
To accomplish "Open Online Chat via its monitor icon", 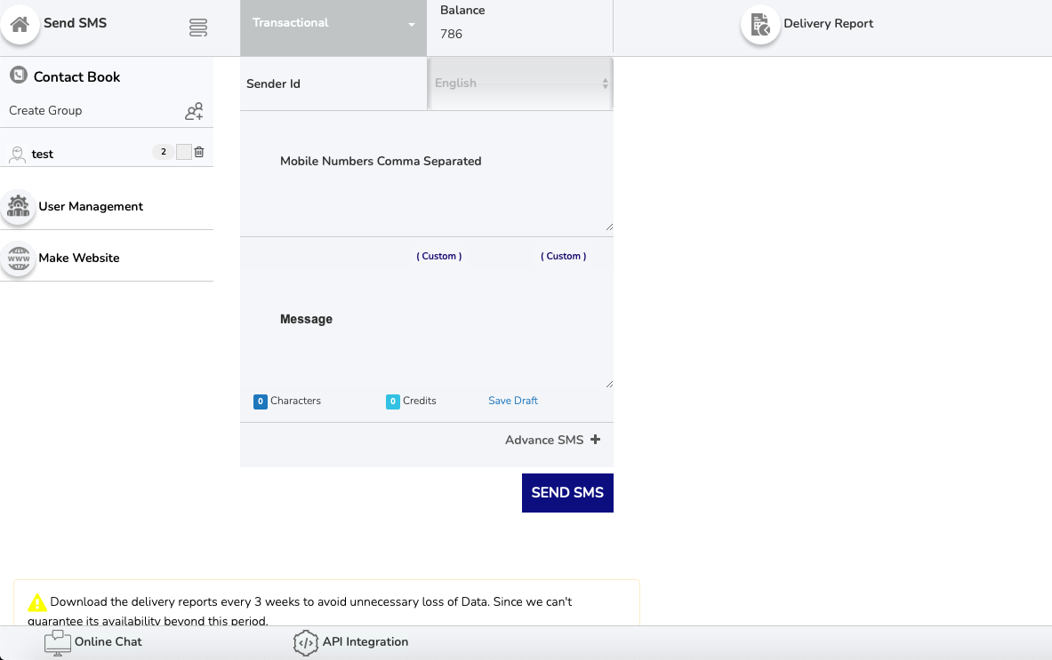I will pos(58,642).
